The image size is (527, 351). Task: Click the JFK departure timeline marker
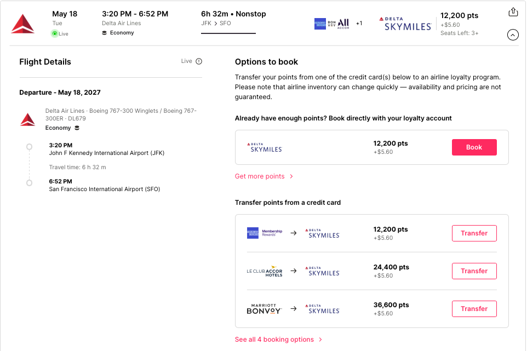29,147
